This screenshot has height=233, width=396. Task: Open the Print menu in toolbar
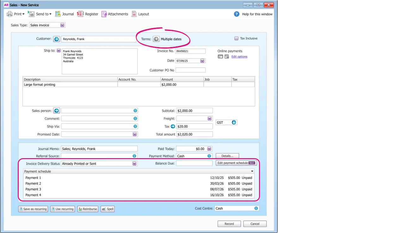[16, 14]
